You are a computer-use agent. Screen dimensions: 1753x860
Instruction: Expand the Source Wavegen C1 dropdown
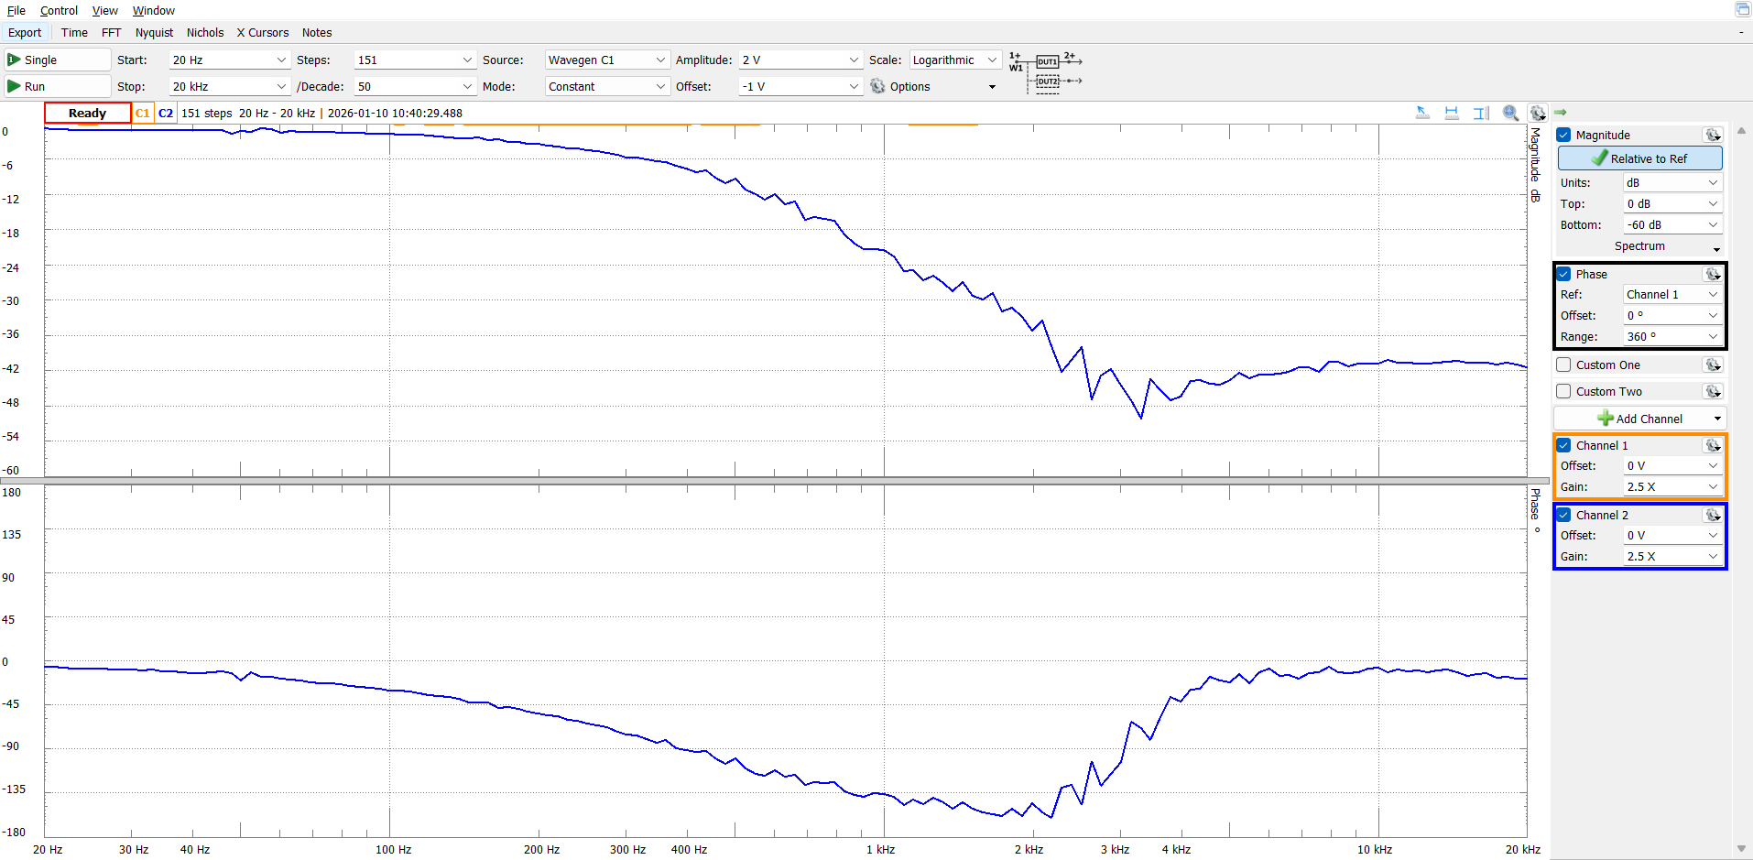point(606,60)
